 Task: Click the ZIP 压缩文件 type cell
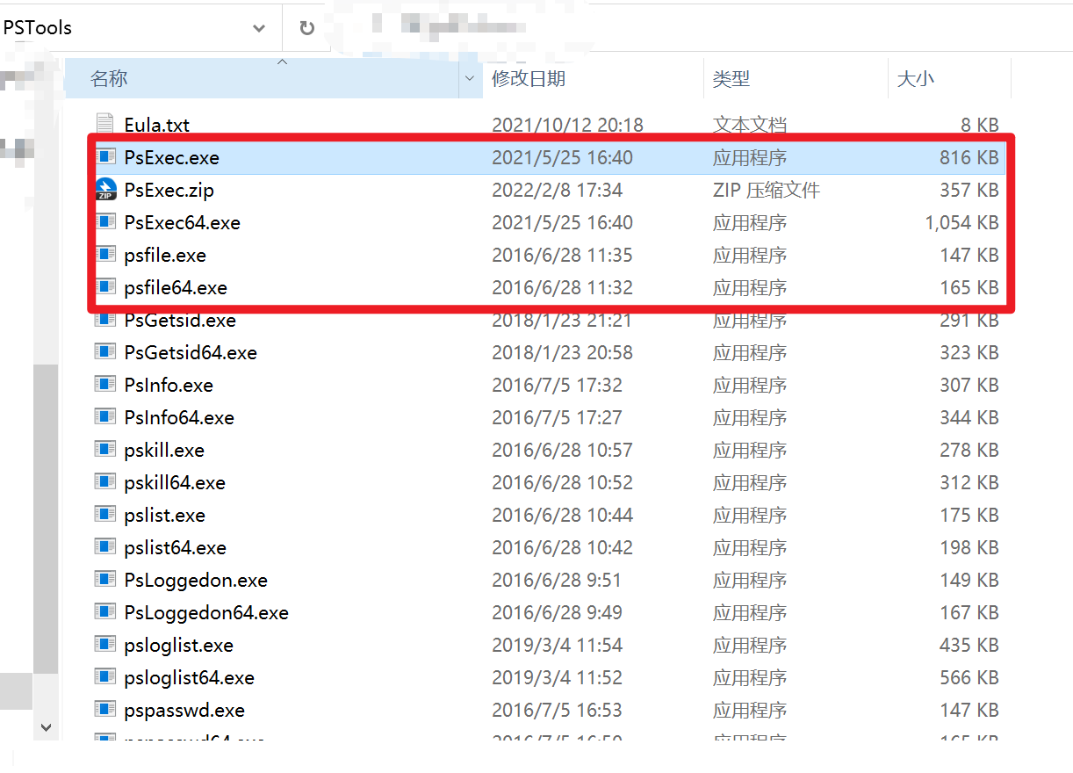pos(767,190)
